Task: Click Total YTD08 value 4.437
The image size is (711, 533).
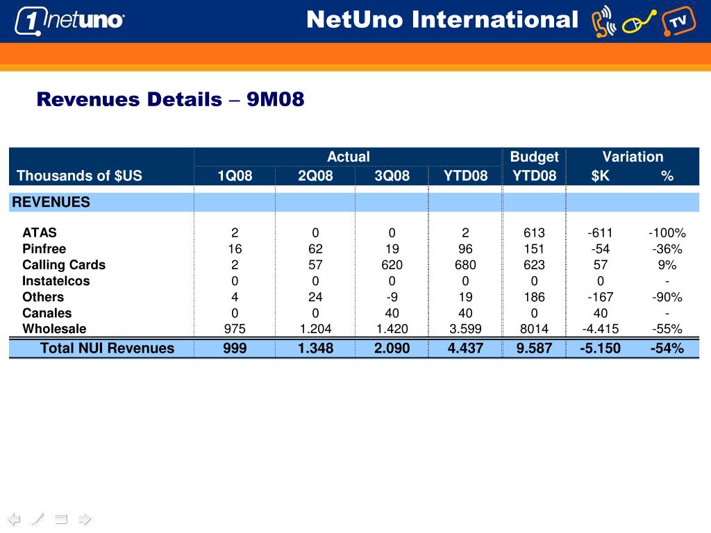Action: (x=465, y=348)
